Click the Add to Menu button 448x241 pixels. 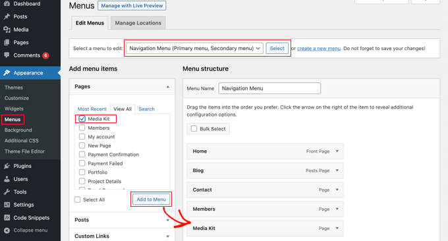click(x=151, y=200)
